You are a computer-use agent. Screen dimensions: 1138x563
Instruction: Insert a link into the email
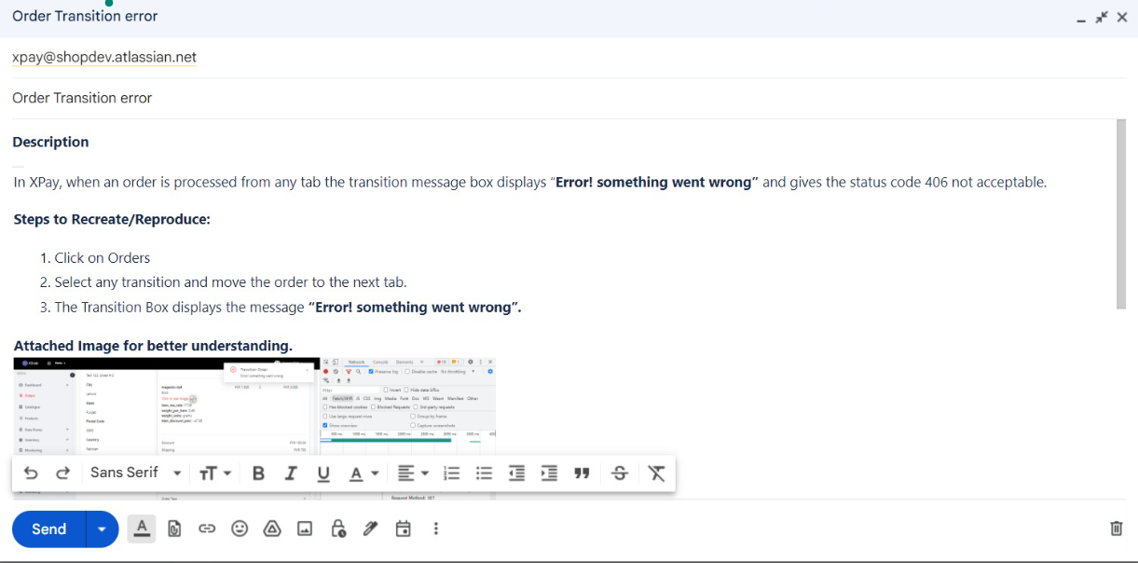(207, 529)
